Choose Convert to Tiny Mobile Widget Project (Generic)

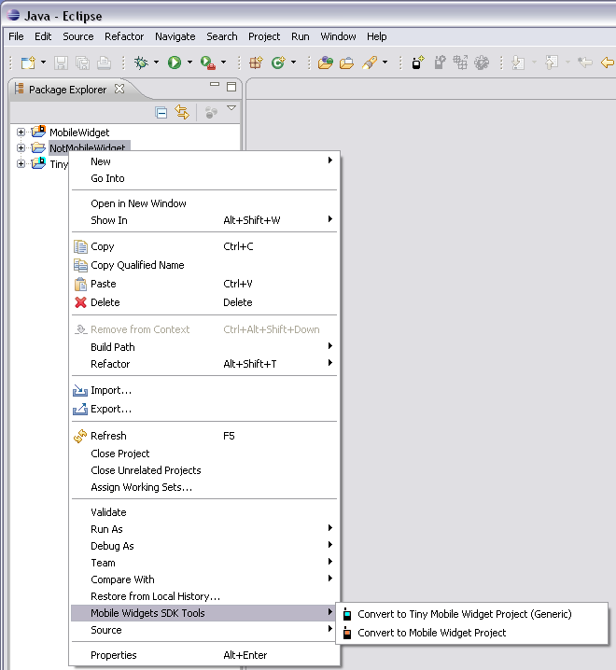click(x=472, y=614)
